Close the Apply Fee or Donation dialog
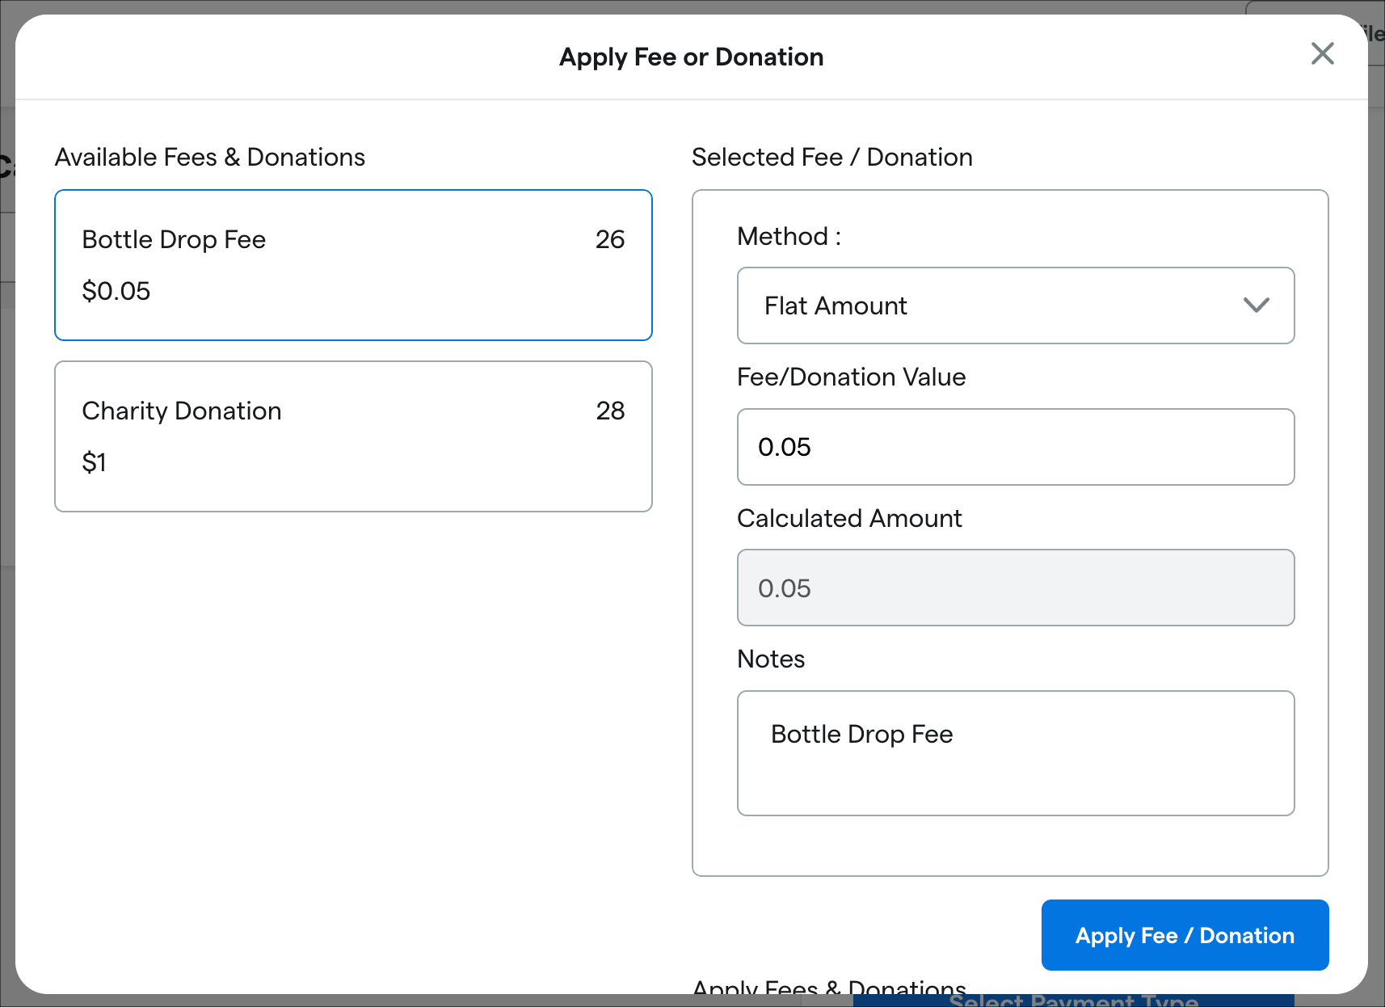The image size is (1385, 1007). pos(1322,54)
